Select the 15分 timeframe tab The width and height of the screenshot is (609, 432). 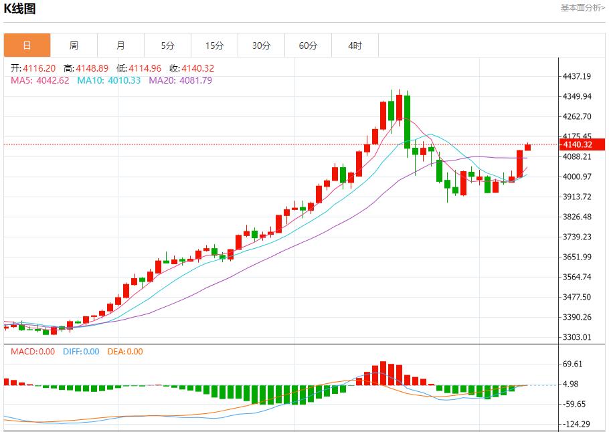pos(214,45)
